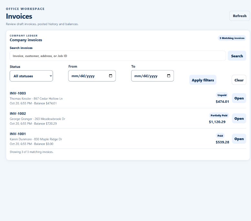Image resolution: width=251 pixels, height=221 pixels.
Task: Click the Company invoices heading
Action: (26, 40)
